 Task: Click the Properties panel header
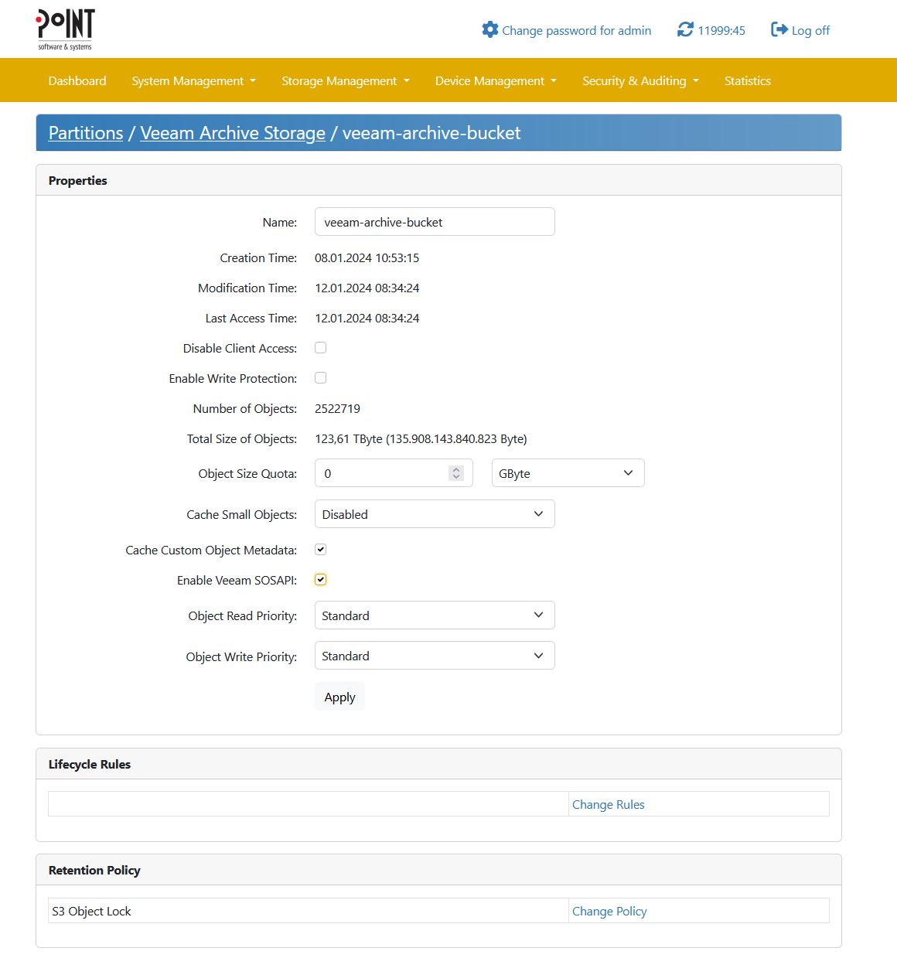[438, 180]
